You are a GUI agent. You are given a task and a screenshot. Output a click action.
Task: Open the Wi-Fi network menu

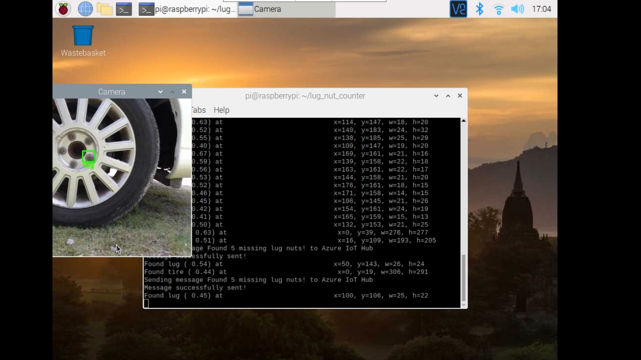[x=498, y=9]
